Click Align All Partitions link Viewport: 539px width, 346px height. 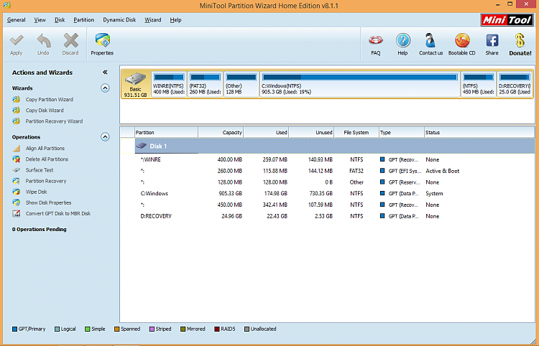45,149
